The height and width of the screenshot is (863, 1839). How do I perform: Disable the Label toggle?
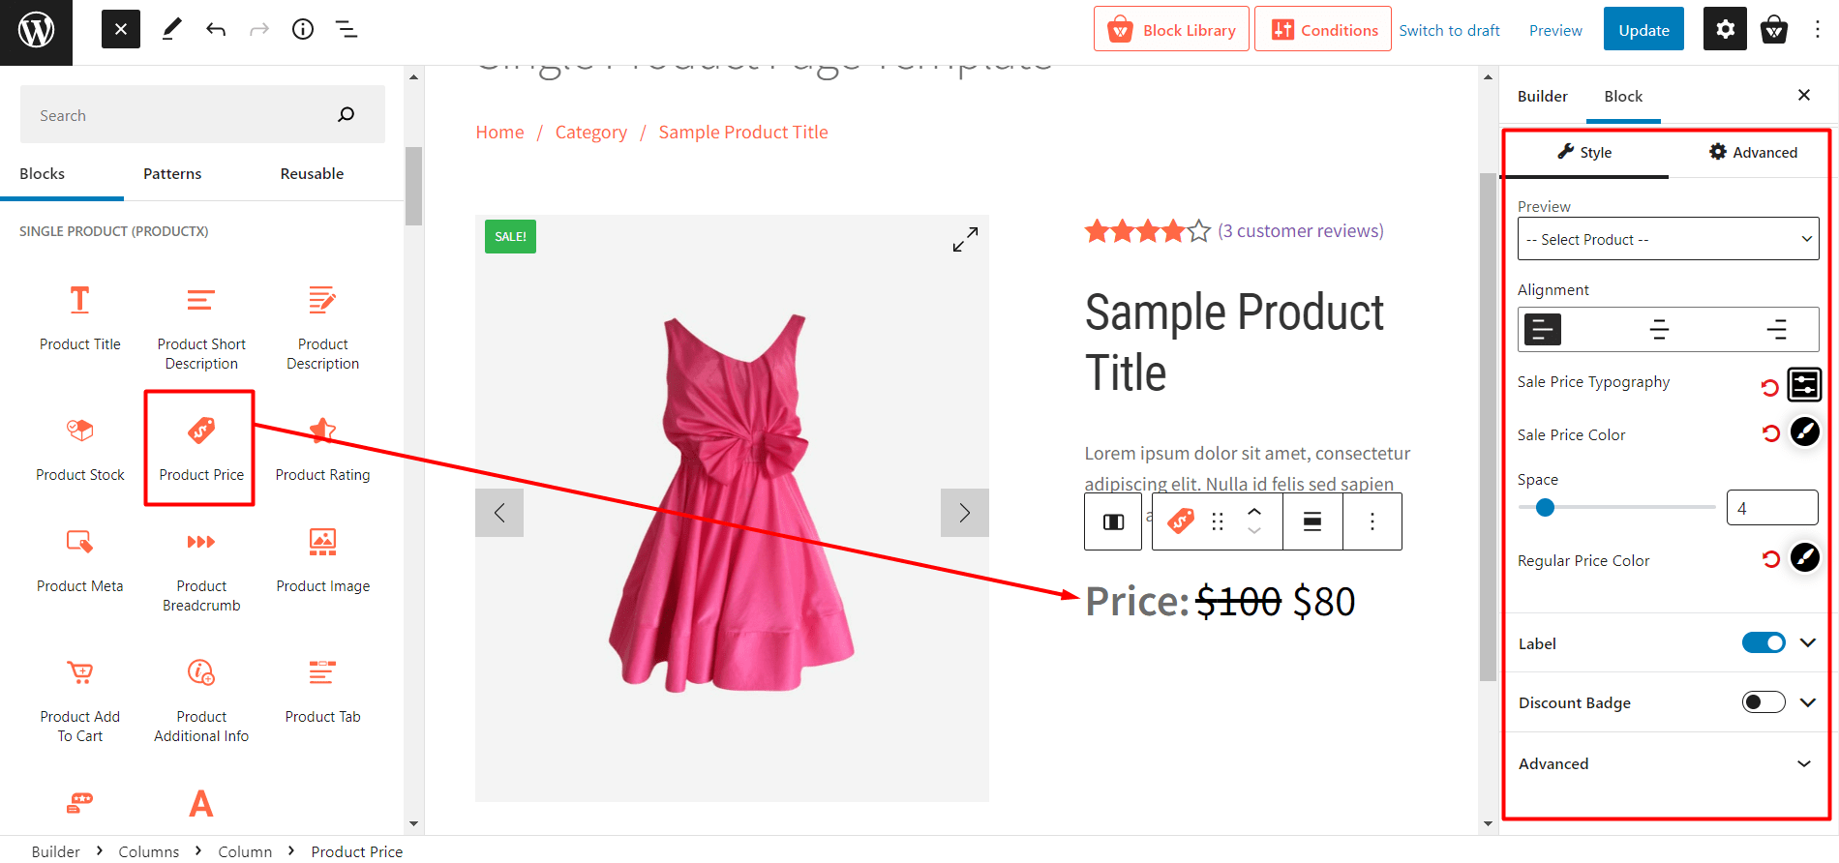(x=1763, y=642)
